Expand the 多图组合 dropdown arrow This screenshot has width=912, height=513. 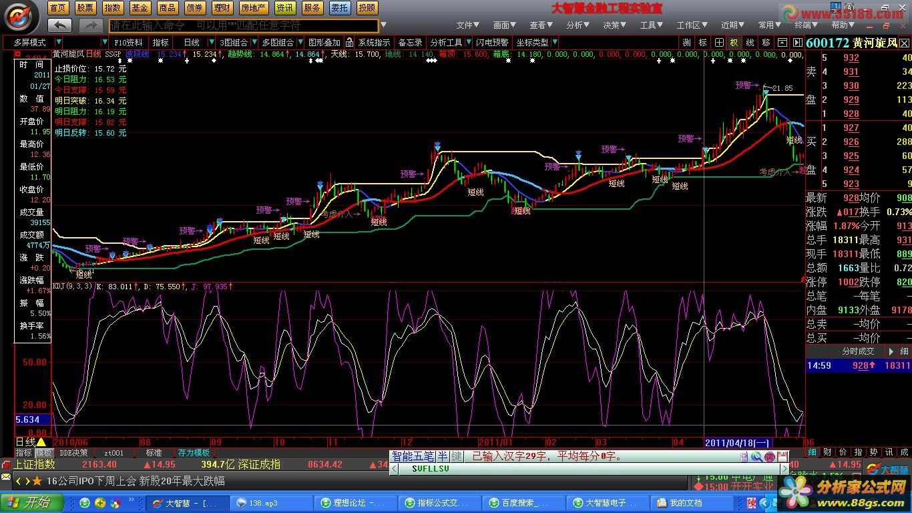(299, 42)
